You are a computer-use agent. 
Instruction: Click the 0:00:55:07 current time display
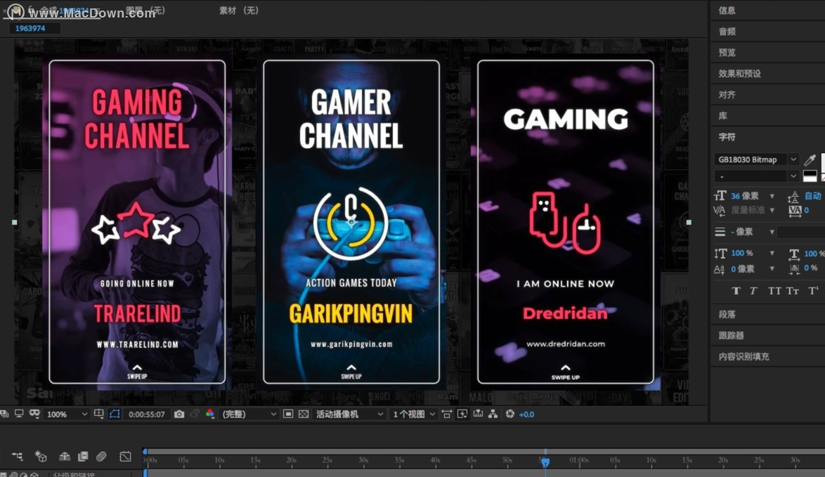tap(146, 414)
